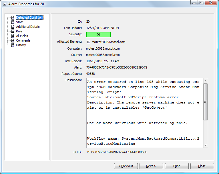The image size is (219, 174).
Task: Click the GUID value 710DC079-52E0-49D8-B92A-F14442B086CF
Action: tap(117, 152)
